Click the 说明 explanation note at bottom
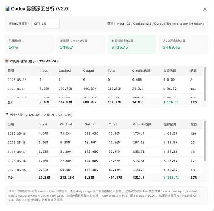Viewport: 214px width, 211px height. coord(106,196)
